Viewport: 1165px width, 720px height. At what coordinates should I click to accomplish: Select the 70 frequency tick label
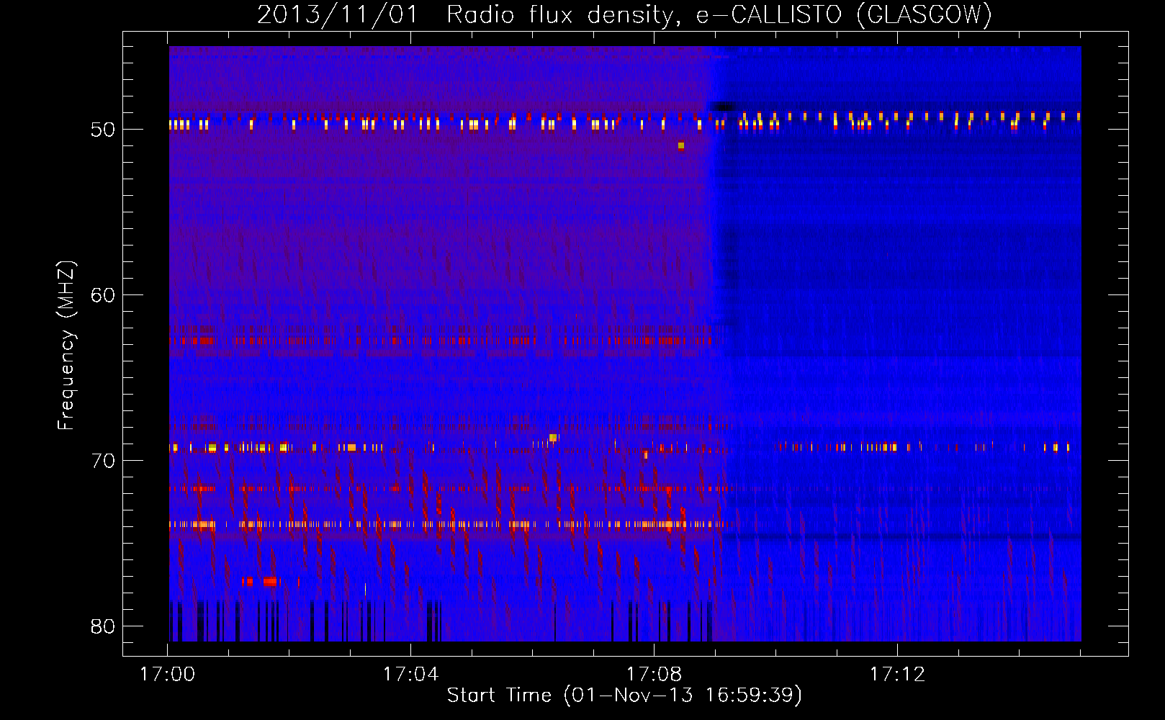(x=103, y=461)
